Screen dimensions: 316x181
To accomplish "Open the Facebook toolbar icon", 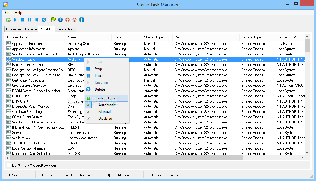I will point(82,20).
